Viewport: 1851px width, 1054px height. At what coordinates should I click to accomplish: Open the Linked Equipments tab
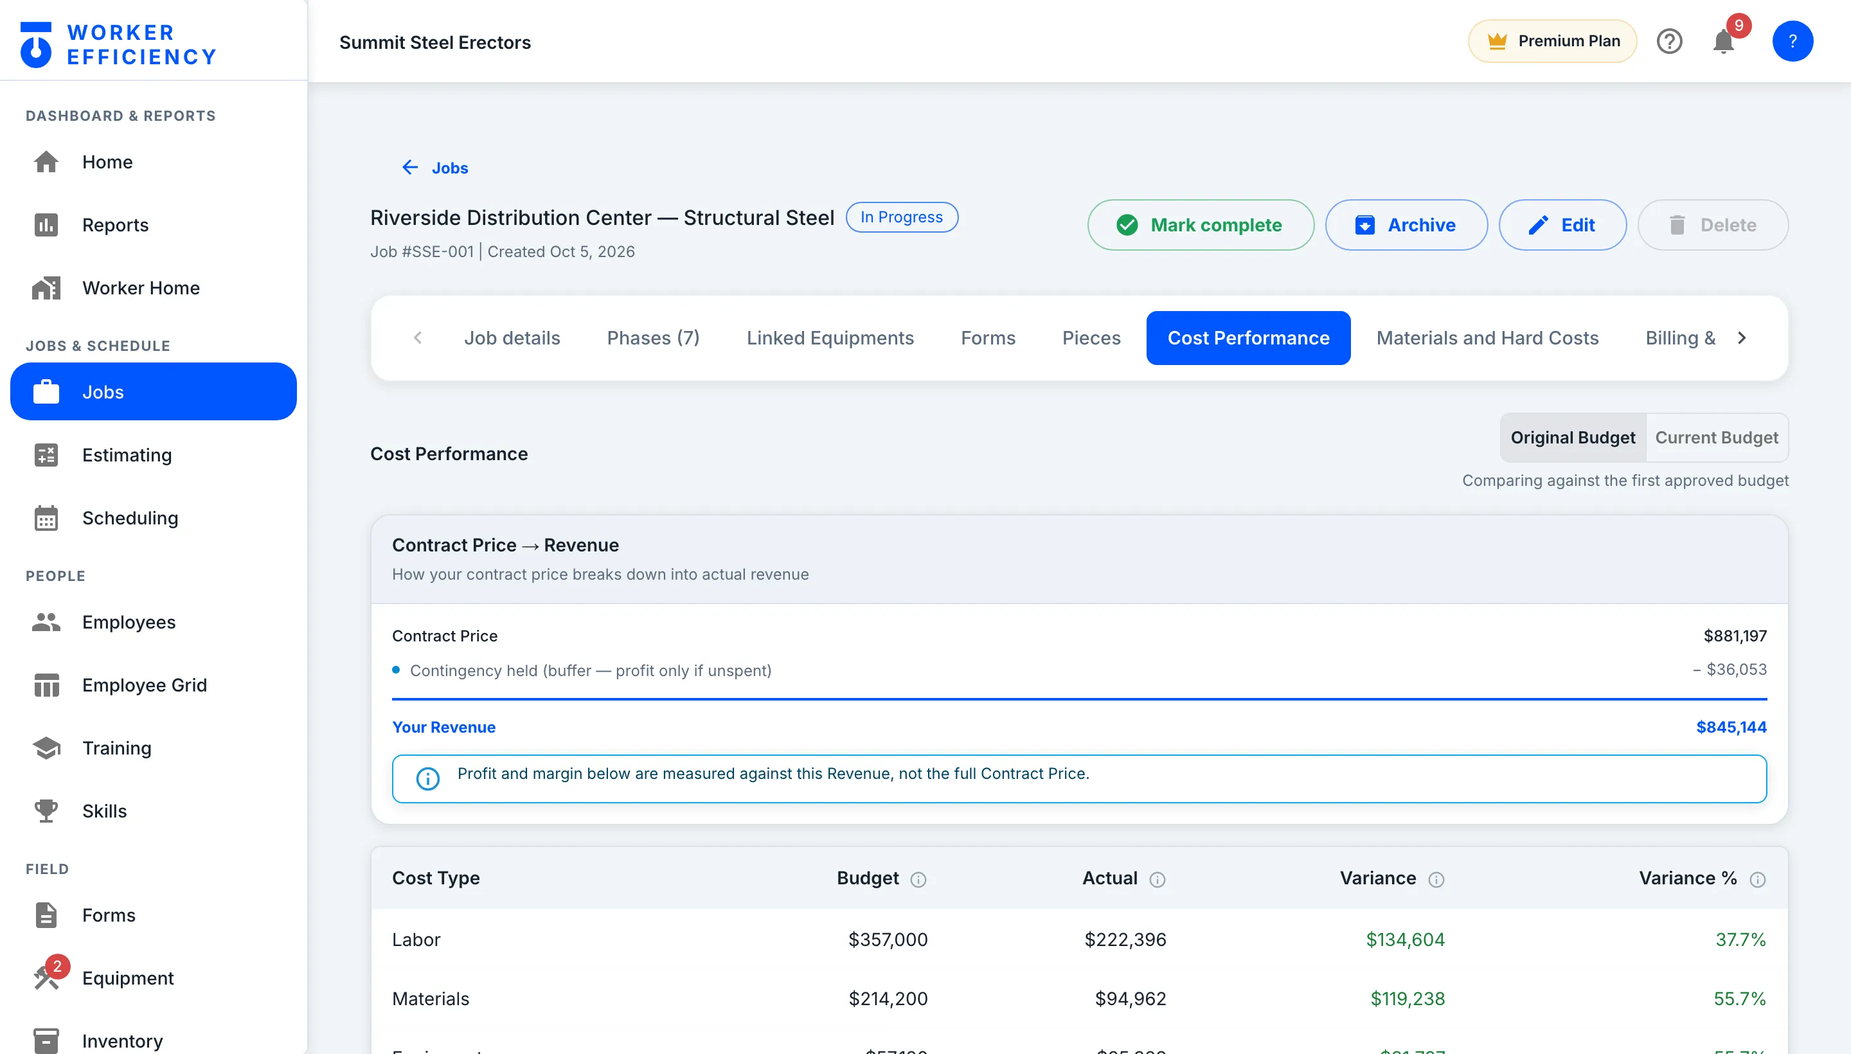point(830,337)
